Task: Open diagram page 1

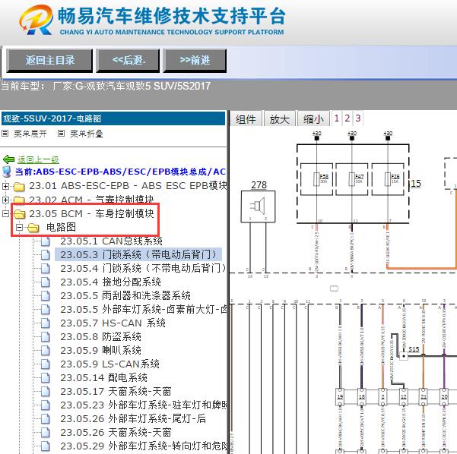Action: tap(337, 118)
